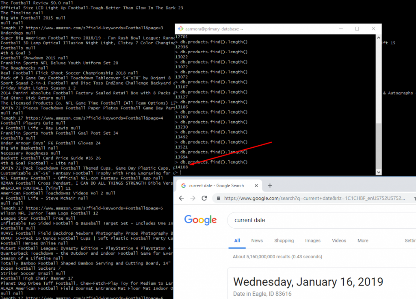The height and width of the screenshot is (299, 416).
Task: Click the 'current date' search box
Action: (322, 220)
